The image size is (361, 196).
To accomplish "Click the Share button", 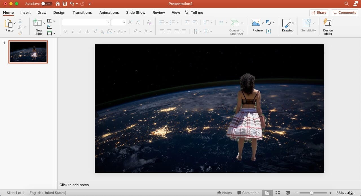I will 319,12.
